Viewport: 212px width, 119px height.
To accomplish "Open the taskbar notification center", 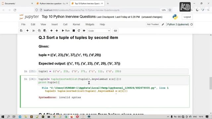I will [207, 117].
